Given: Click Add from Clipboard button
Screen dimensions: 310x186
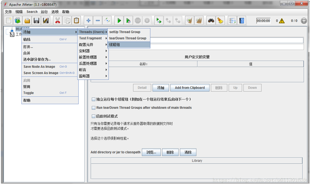Looking at the screenshot, I should pyautogui.click(x=190, y=88).
